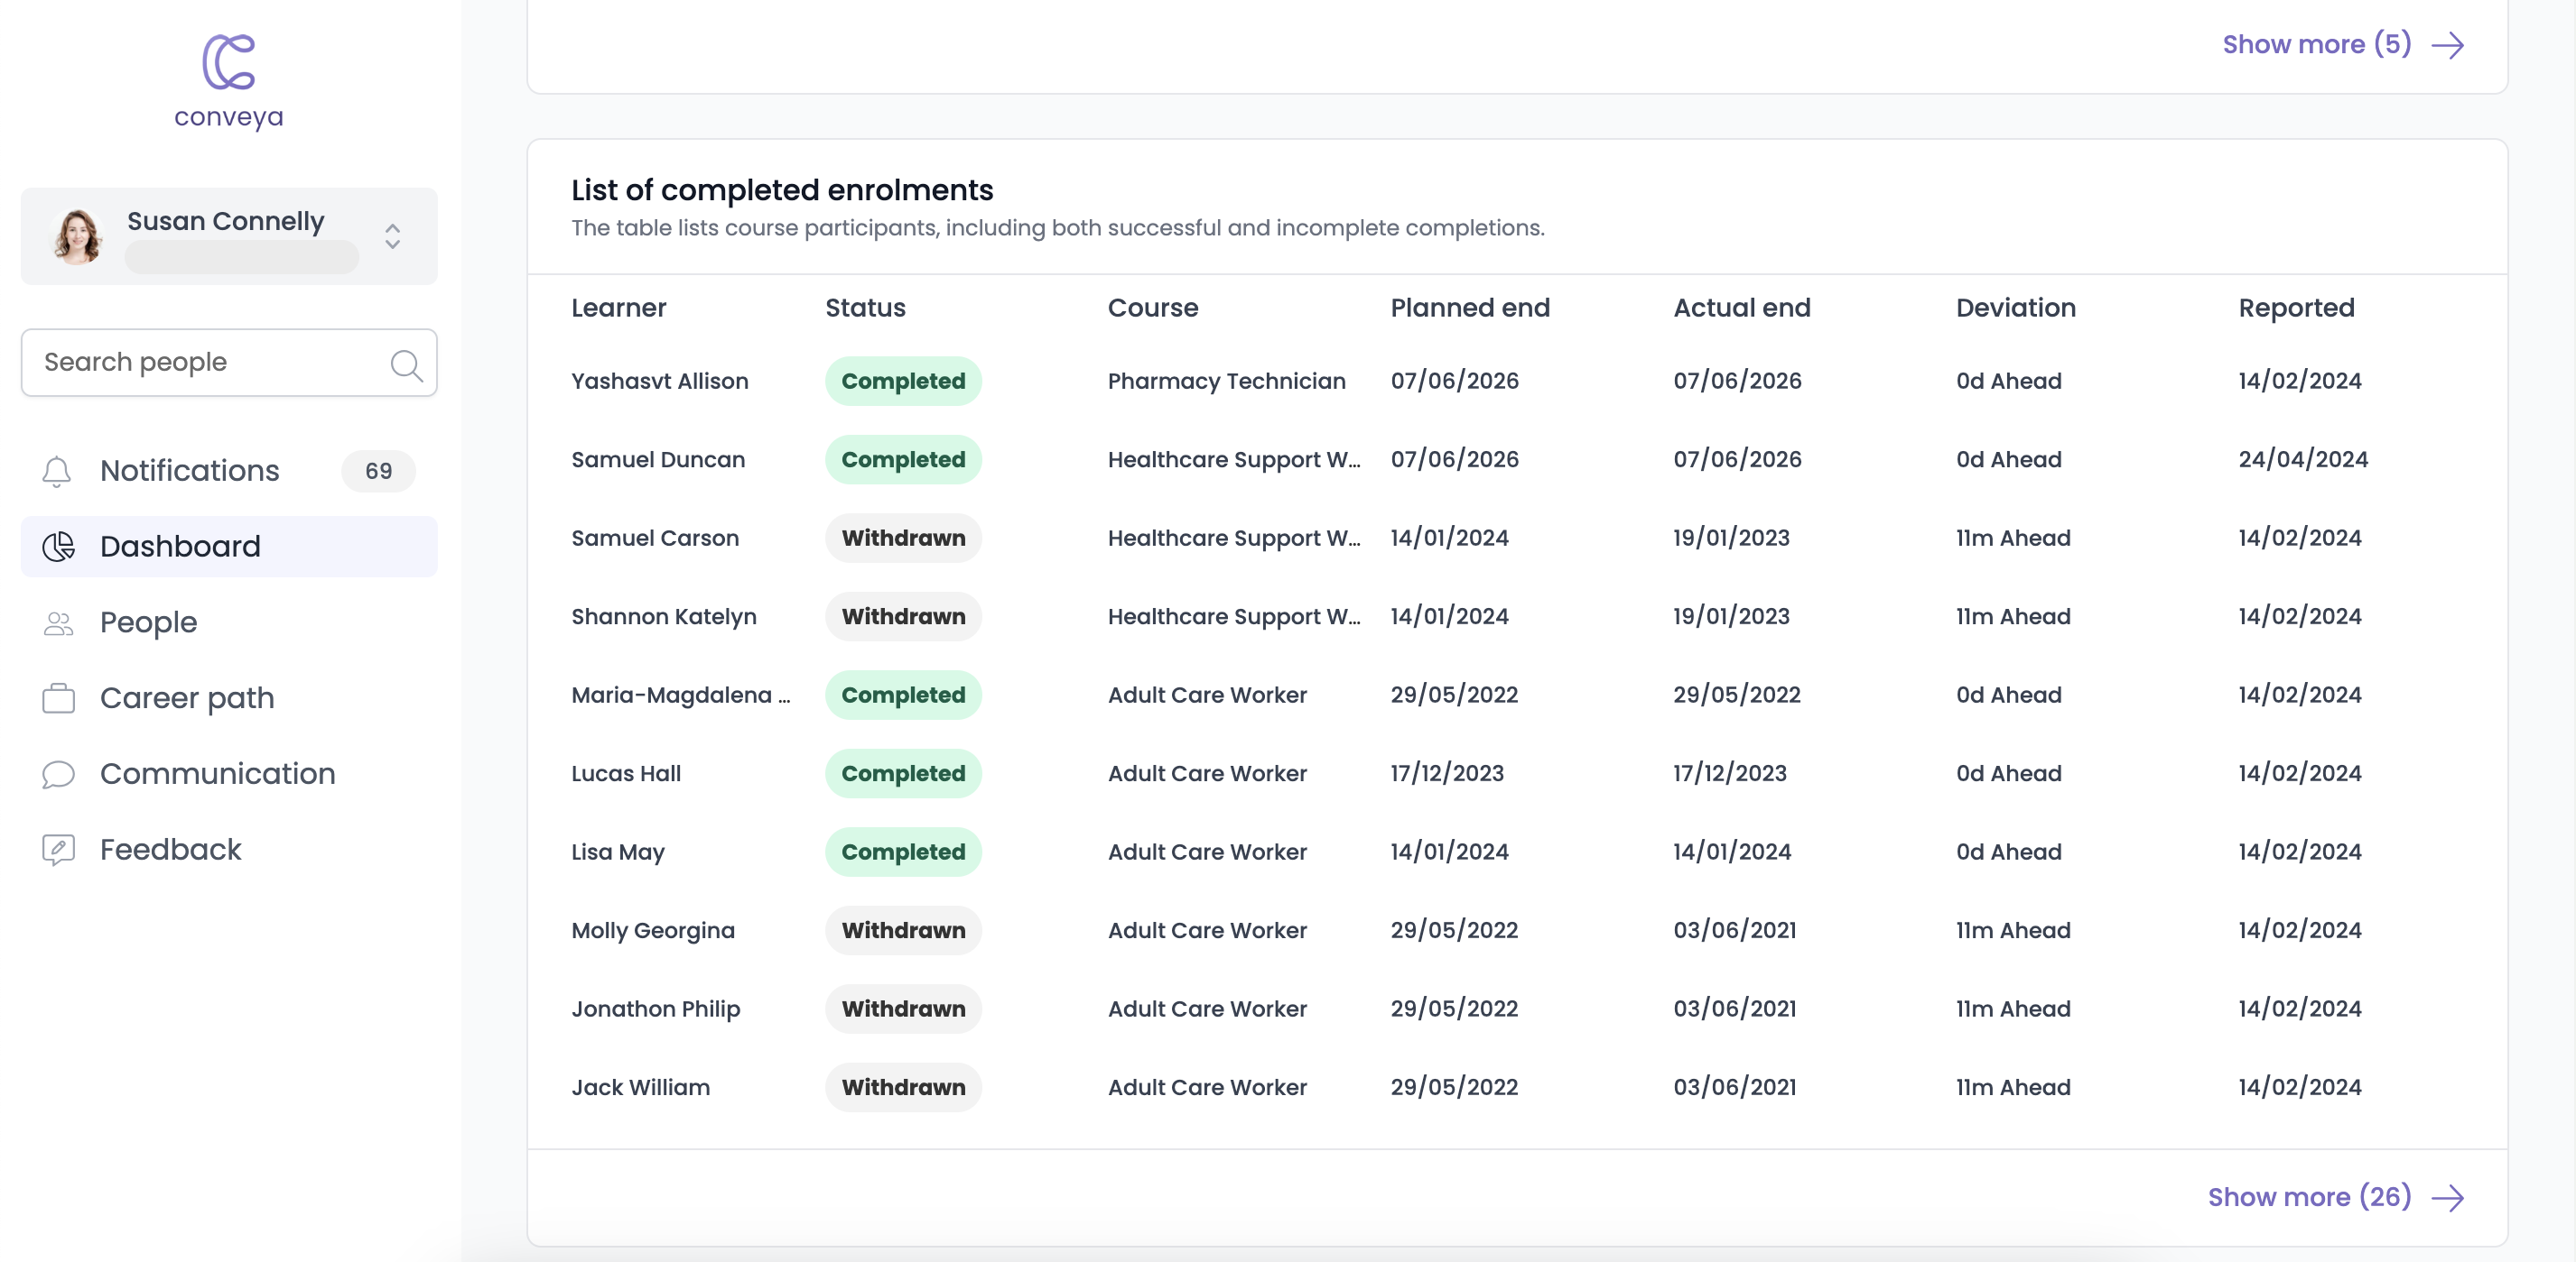The image size is (2576, 1262).
Task: Open learner Lisa May
Action: tap(618, 852)
